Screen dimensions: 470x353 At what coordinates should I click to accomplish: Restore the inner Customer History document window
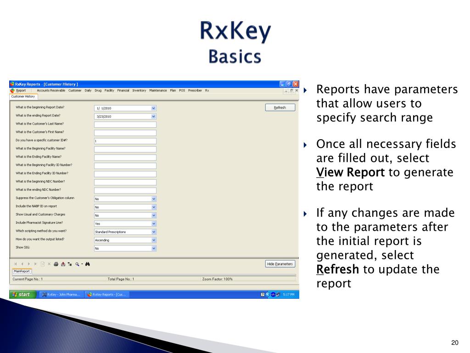(x=291, y=91)
